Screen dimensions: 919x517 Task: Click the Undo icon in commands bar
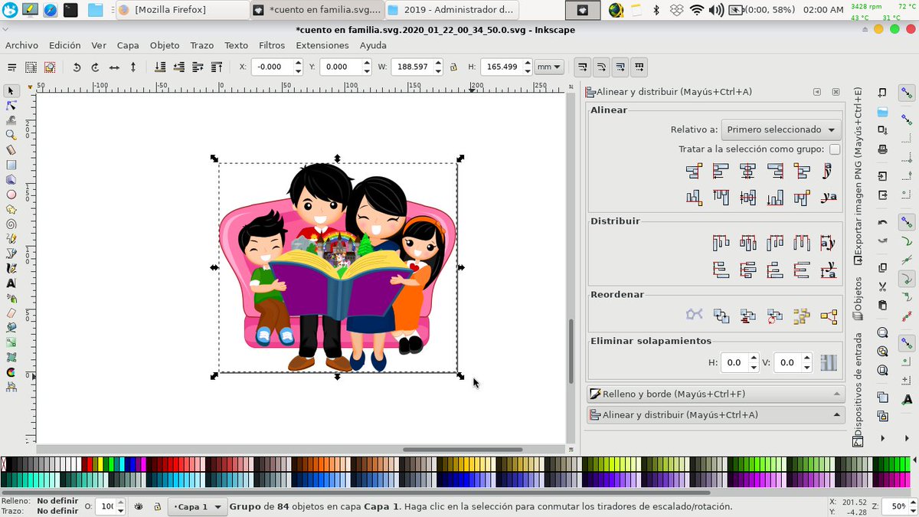tap(883, 222)
